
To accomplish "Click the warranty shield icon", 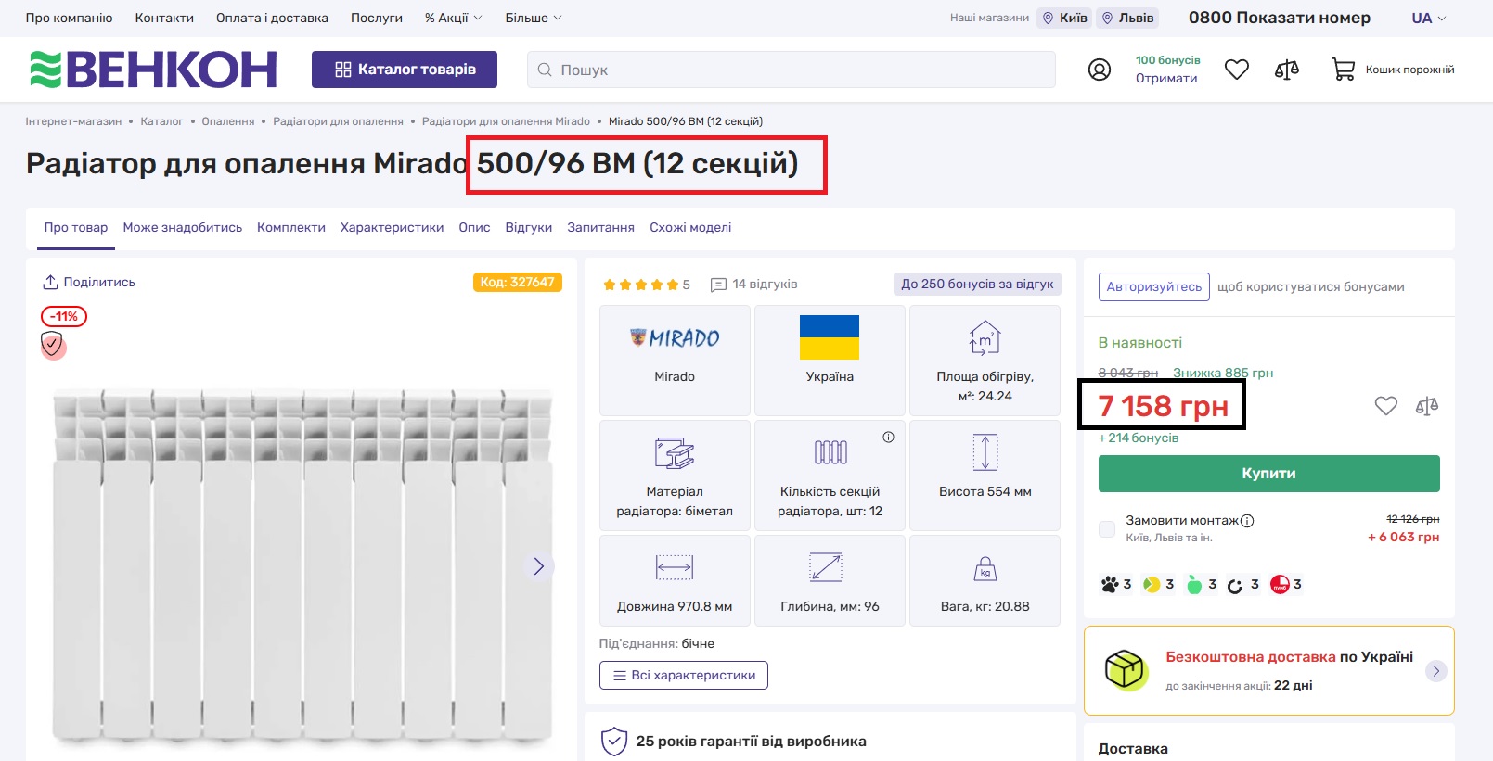I will 614,742.
